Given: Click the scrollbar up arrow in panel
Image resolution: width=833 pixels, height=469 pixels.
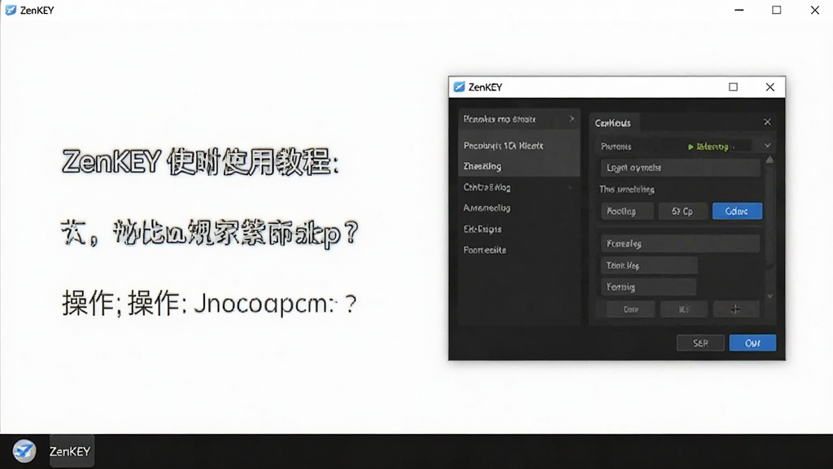Looking at the screenshot, I should click(x=770, y=160).
